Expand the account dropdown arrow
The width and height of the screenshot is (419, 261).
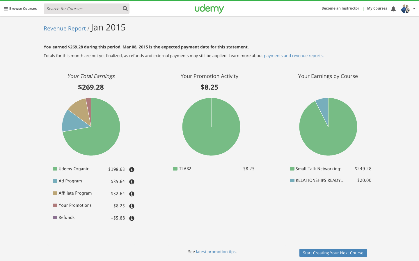(414, 9)
